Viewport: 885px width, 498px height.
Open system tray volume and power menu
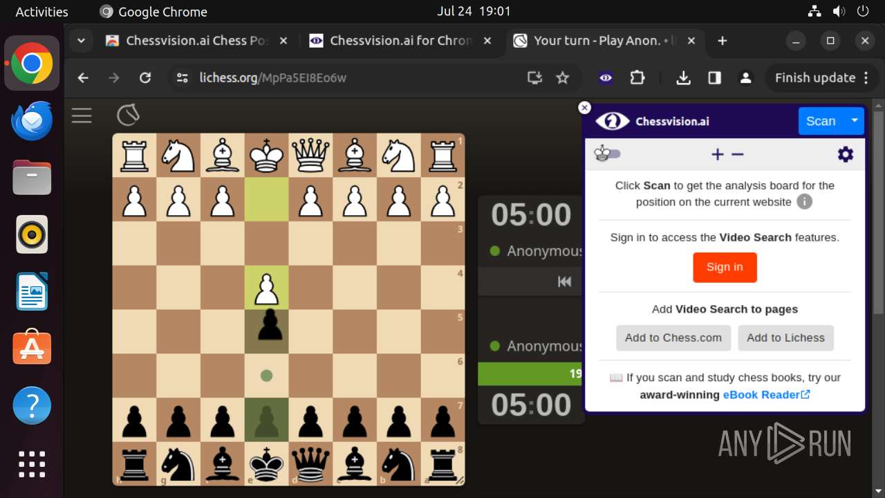[838, 12]
